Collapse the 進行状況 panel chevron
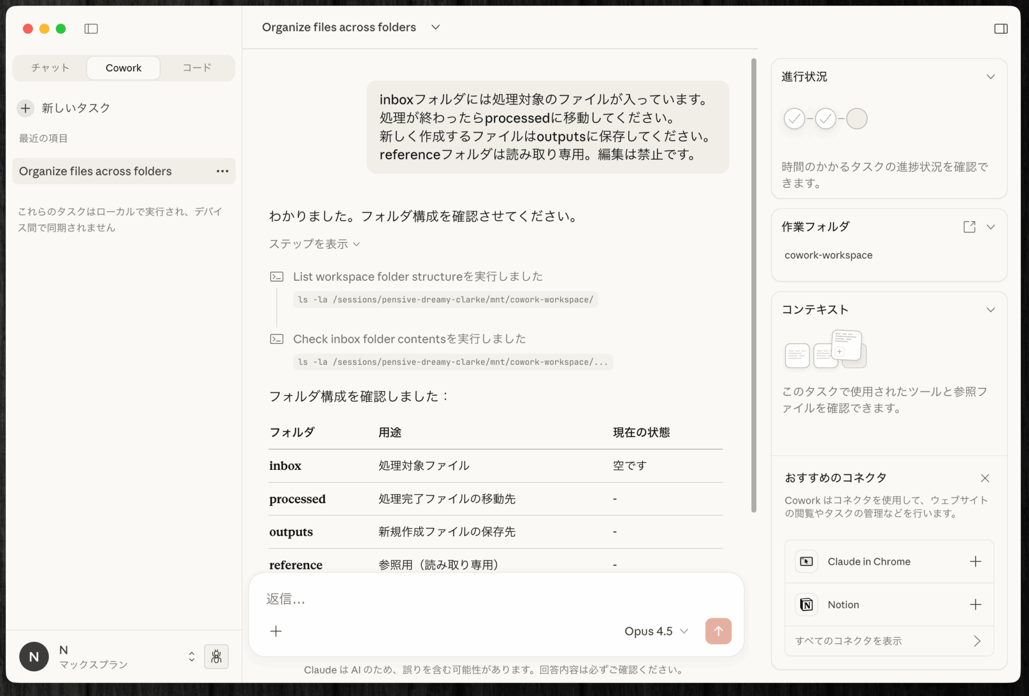 (x=990, y=77)
